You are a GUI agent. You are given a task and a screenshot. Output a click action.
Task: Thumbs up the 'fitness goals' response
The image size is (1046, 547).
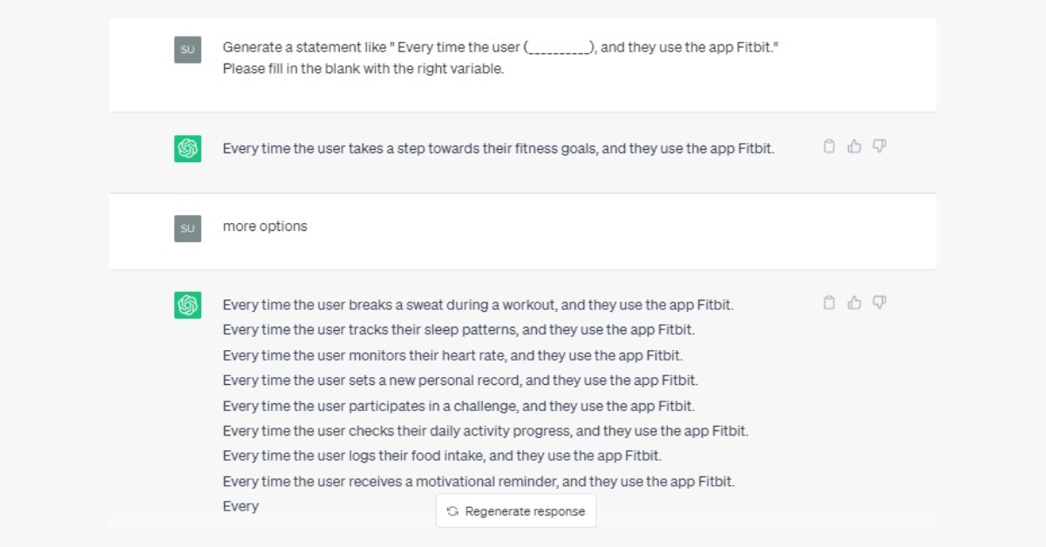[854, 146]
